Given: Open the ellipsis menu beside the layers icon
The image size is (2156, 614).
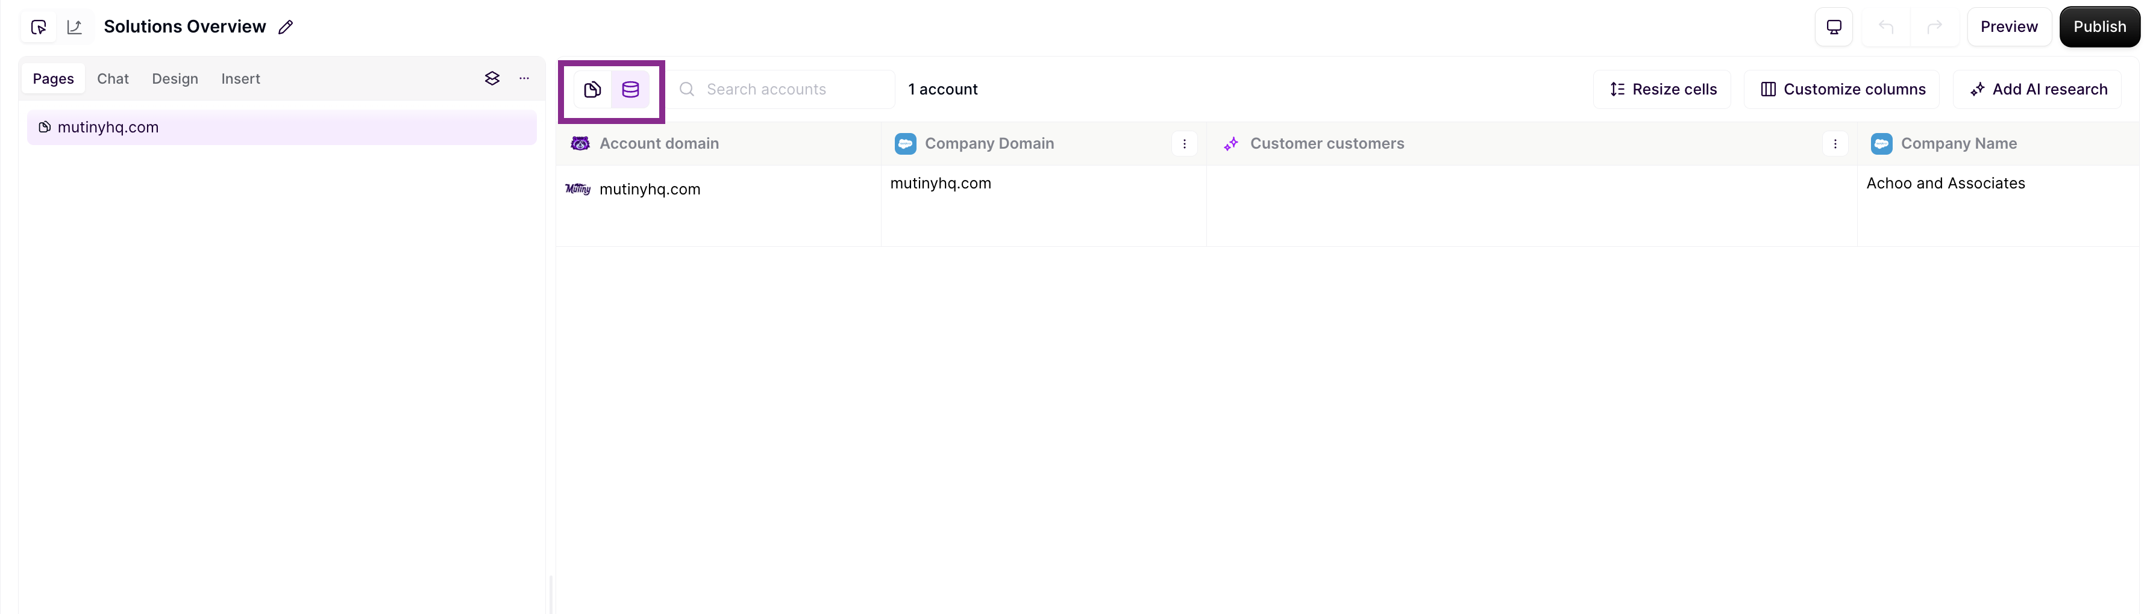Looking at the screenshot, I should tap(524, 78).
